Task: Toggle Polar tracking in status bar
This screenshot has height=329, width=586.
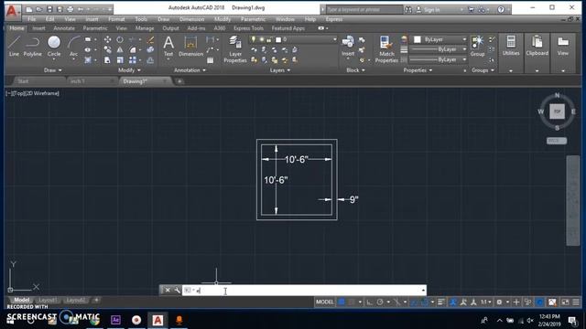Action: [x=380, y=302]
